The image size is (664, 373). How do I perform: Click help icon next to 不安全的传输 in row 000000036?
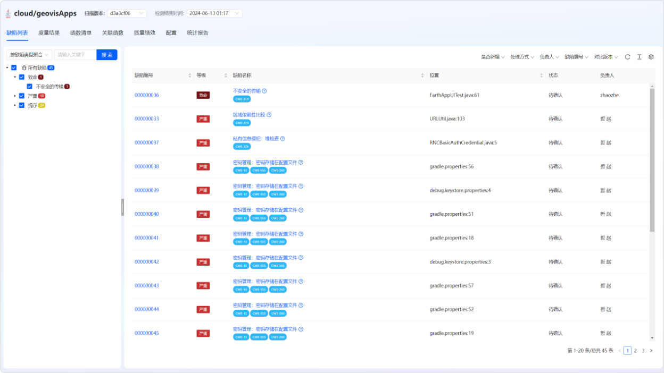point(264,91)
